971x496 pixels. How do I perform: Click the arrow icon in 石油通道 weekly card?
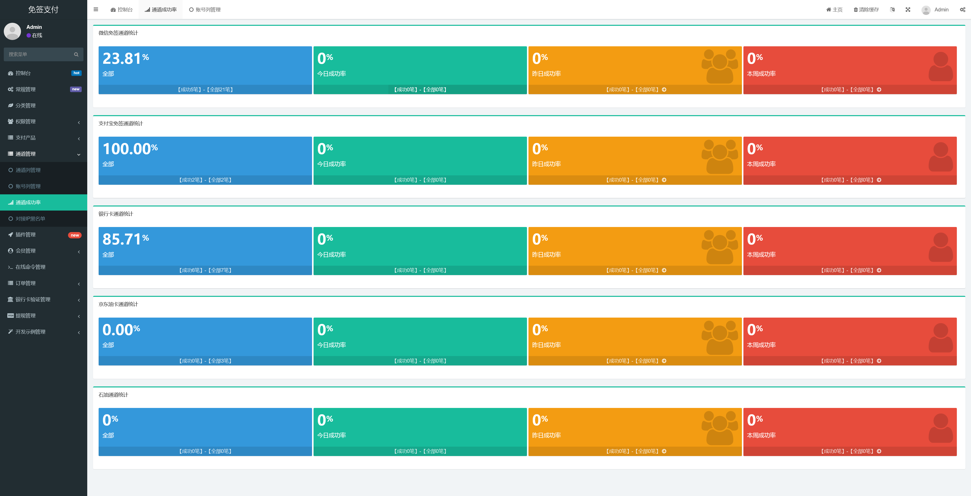879,451
